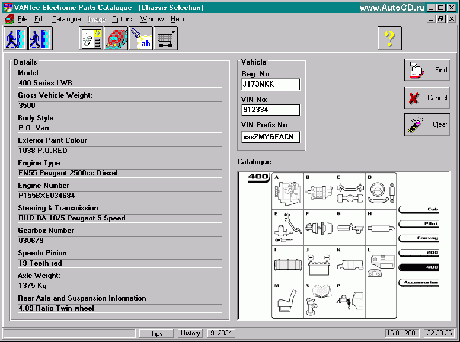Click 'RHD BA 10/5 Peugeot 5 Speed' field
This screenshot has height=342, width=460.
[x=120, y=218]
